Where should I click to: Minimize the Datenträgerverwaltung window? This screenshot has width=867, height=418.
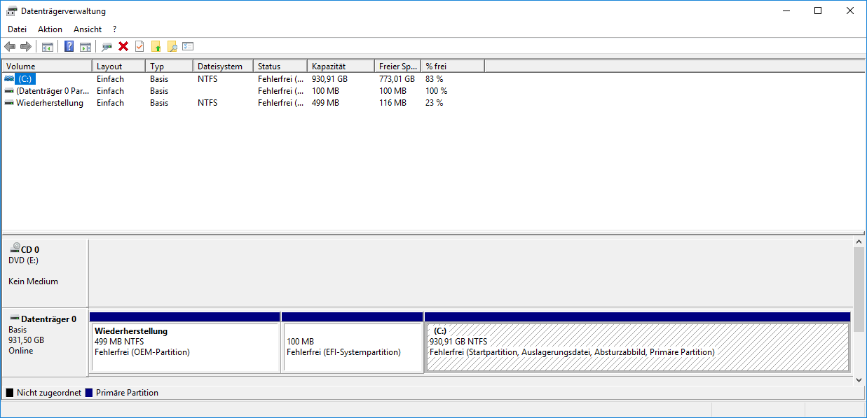coord(786,11)
